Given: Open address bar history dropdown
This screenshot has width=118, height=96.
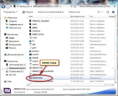Looking at the screenshot, I should (71, 7).
